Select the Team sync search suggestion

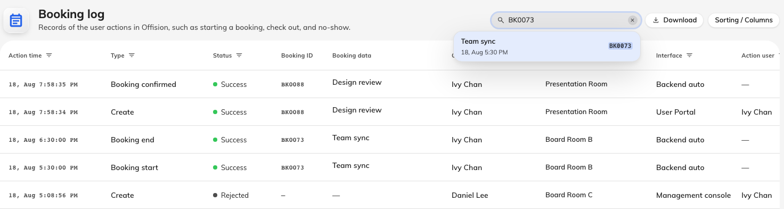(546, 46)
